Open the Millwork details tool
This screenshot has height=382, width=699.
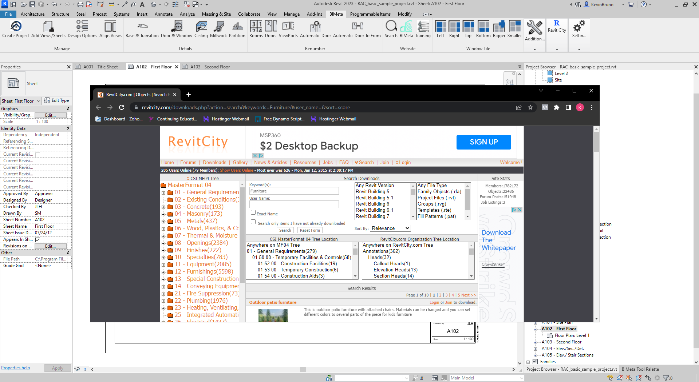click(x=218, y=29)
